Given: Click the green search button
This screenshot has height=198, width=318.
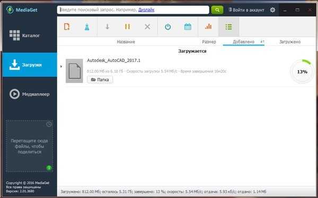Looking at the screenshot, I should pos(217,10).
